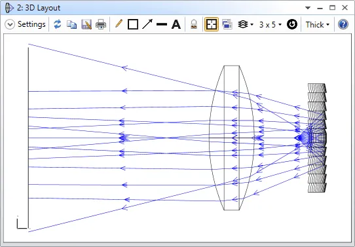
Task: Add text with the A tool
Action: tap(176, 24)
